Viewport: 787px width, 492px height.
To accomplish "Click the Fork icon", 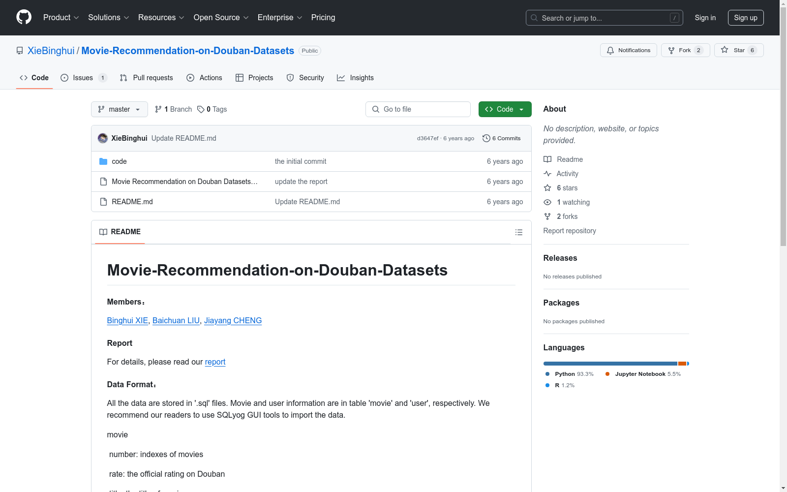I will [671, 50].
